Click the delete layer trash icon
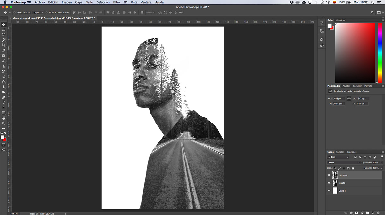 (x=378, y=213)
